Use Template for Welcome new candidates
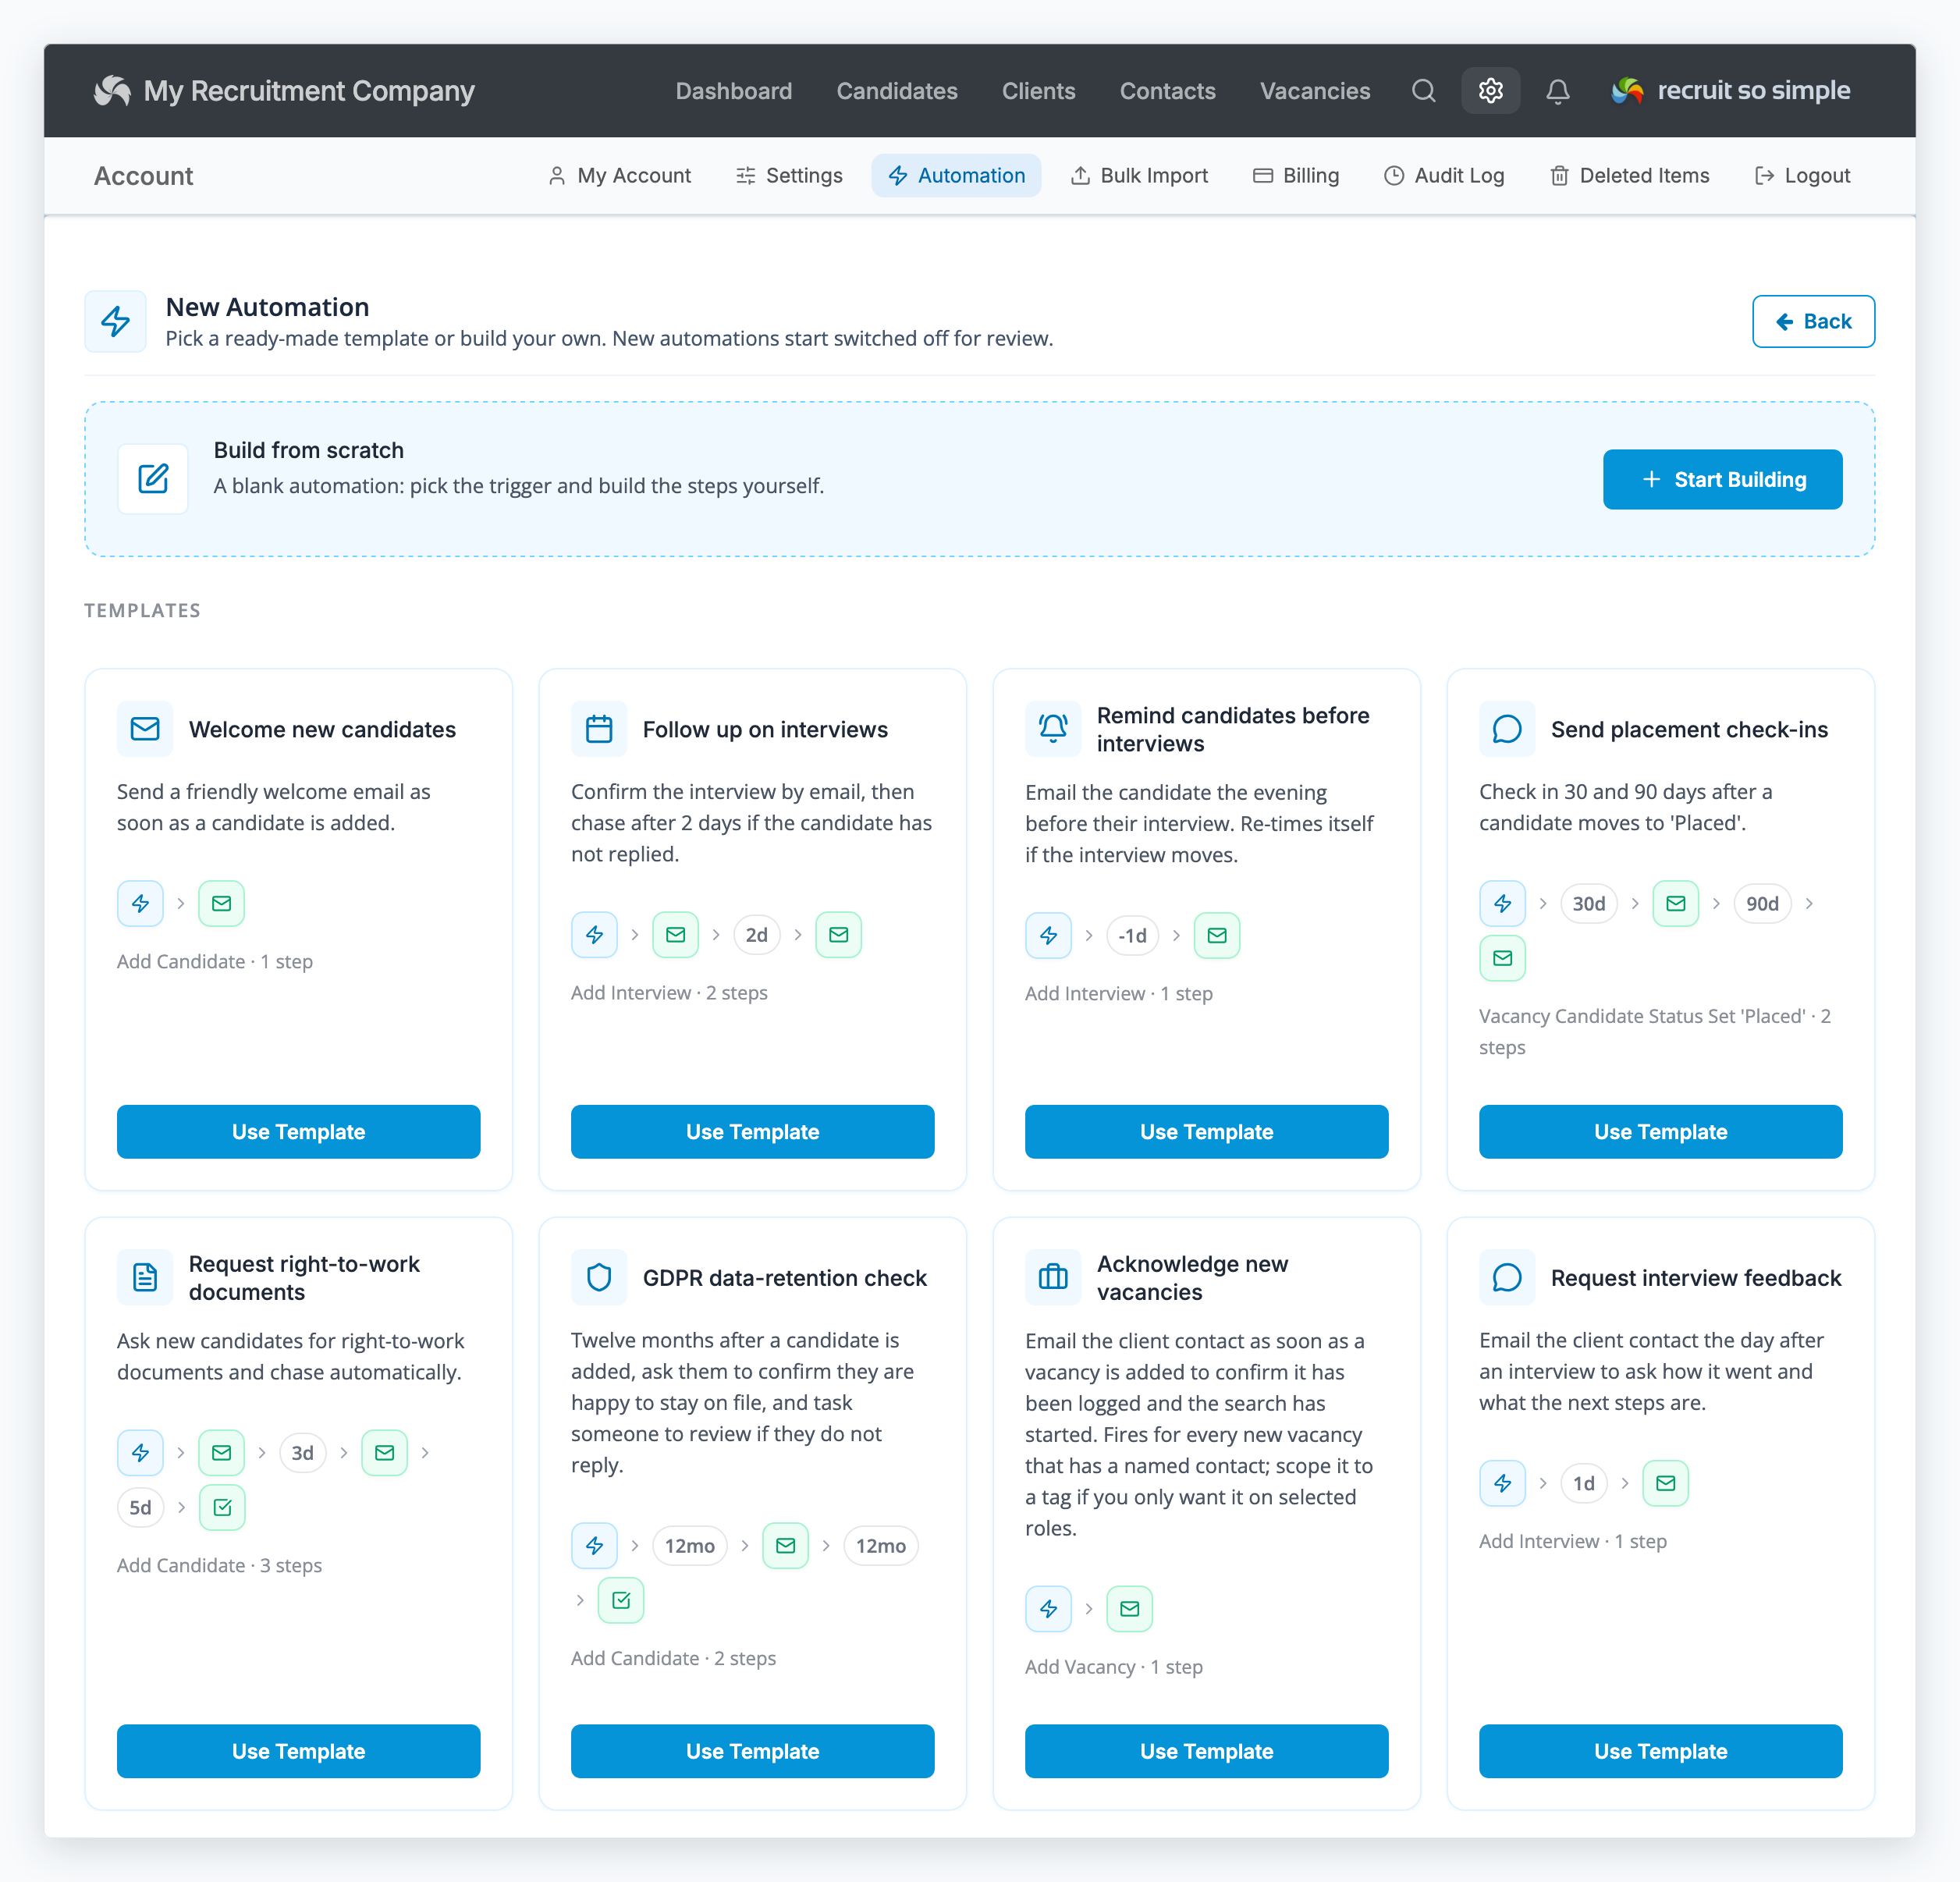1960x1882 pixels. 298,1132
